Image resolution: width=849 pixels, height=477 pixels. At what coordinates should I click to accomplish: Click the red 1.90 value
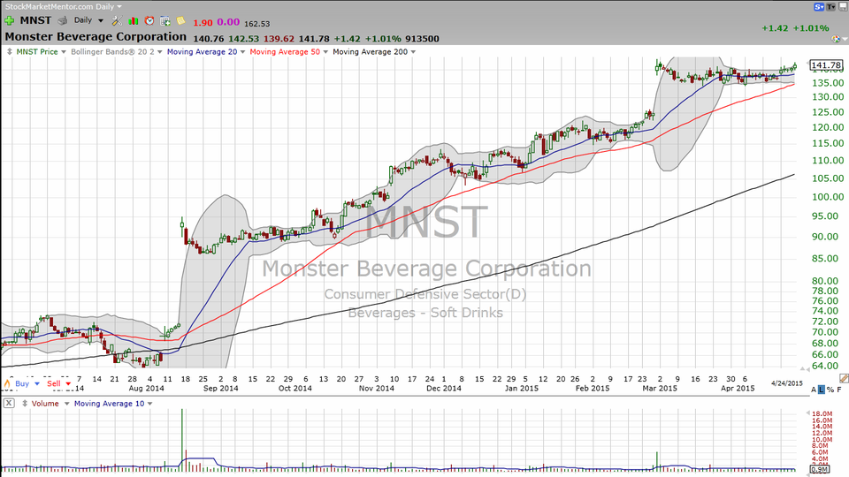(x=203, y=23)
